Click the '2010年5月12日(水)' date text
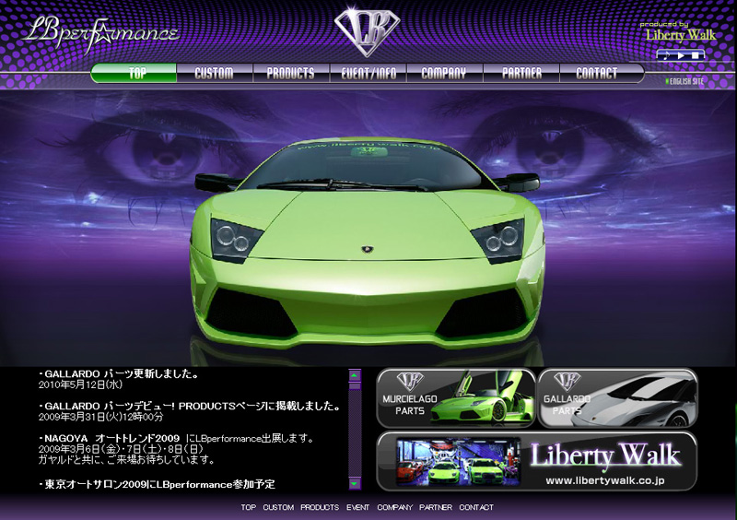 coord(80,384)
